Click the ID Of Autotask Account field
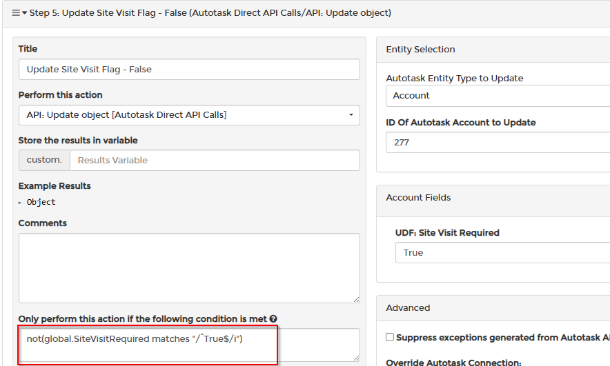Screen dimensions: 610x366 point(498,142)
